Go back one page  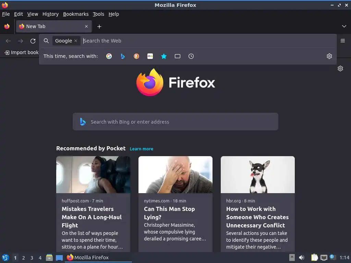point(8,41)
